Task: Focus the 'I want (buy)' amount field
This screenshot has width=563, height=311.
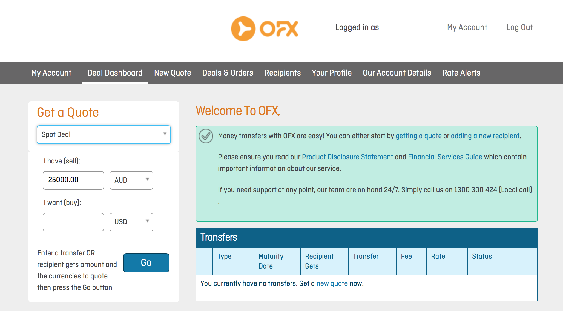Action: [x=73, y=222]
